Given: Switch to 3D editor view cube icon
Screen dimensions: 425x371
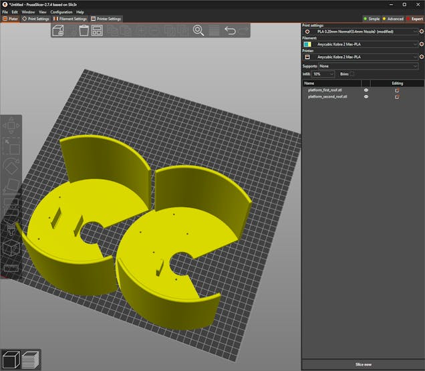Looking at the screenshot, I should [x=10, y=359].
